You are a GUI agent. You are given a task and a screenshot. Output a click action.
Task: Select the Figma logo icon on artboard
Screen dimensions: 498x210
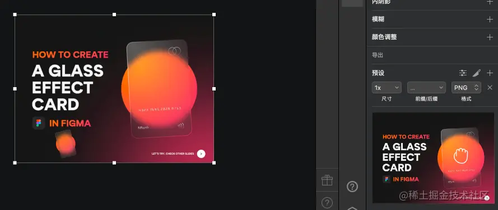[x=39, y=123]
